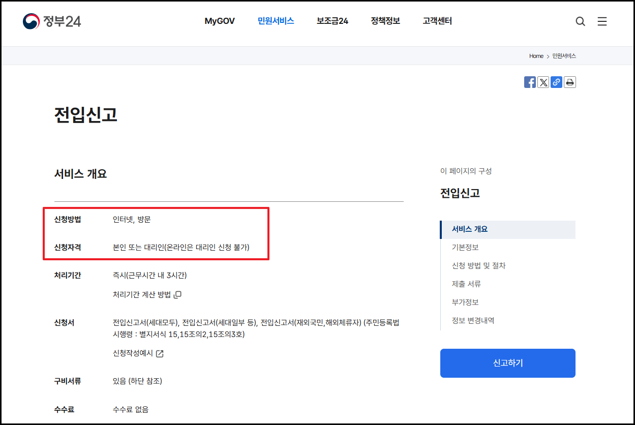
Task: Share the page on X
Action: pyautogui.click(x=543, y=82)
